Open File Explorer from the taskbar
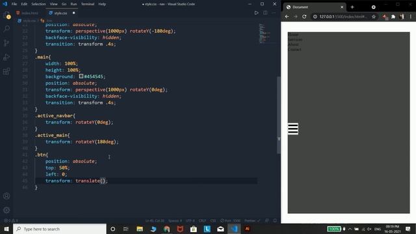This screenshot has width=416, height=234. [140, 229]
